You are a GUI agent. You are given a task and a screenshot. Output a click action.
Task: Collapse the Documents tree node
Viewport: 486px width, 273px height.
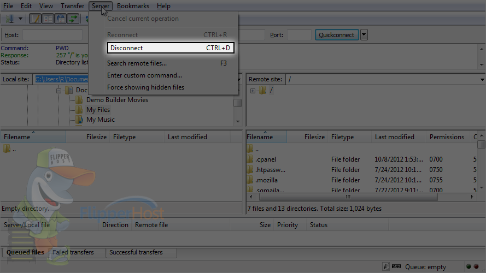58,91
